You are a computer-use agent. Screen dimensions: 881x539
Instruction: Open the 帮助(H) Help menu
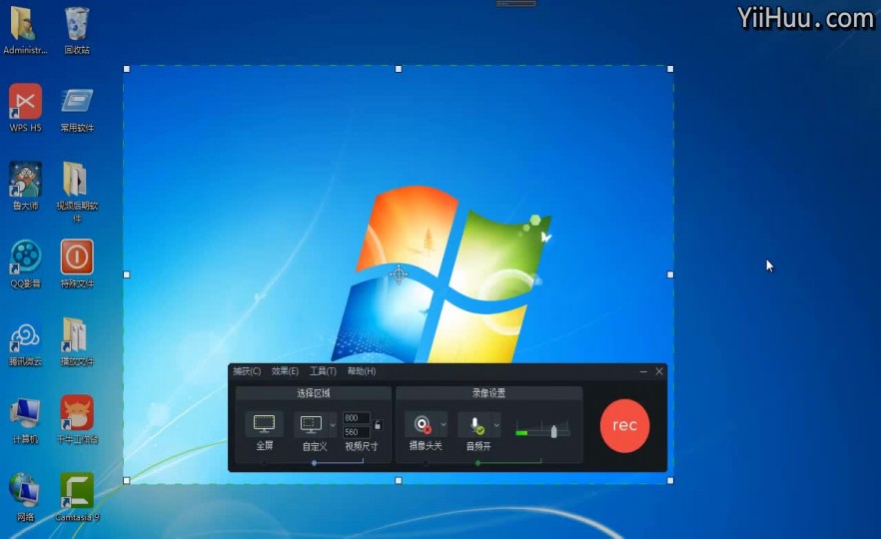pyautogui.click(x=362, y=371)
